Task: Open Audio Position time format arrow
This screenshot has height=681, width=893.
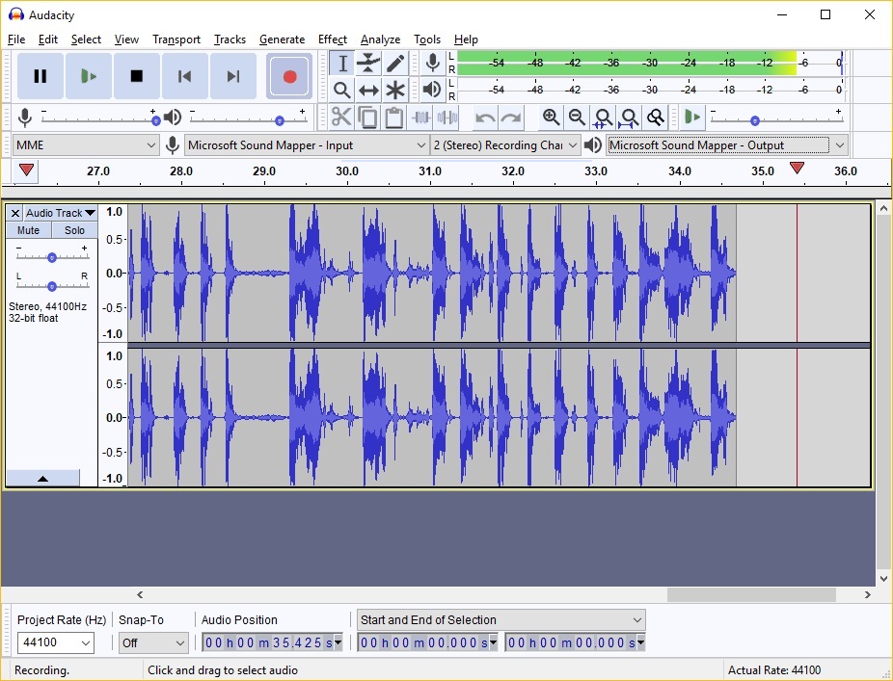Action: [x=338, y=642]
